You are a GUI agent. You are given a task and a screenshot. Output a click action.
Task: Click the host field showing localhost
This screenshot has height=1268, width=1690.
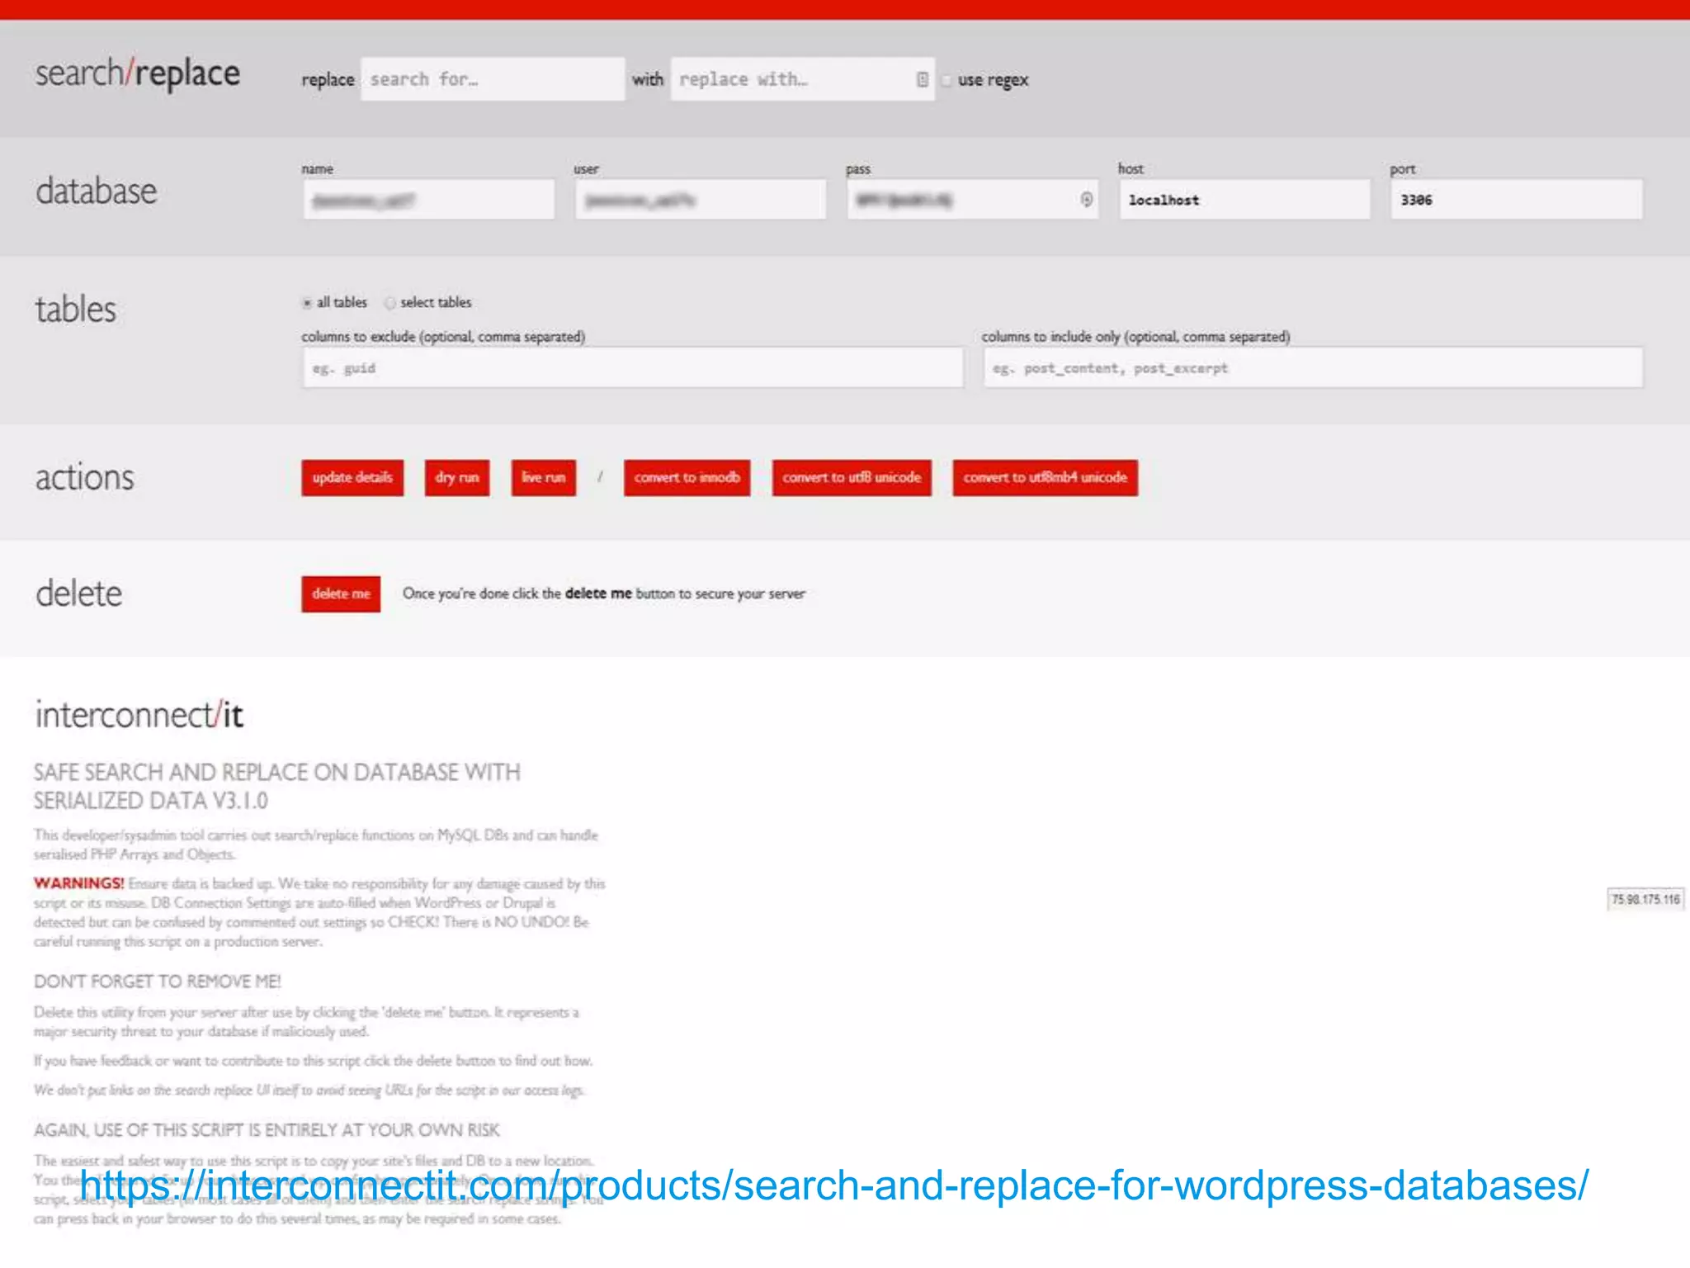point(1244,200)
